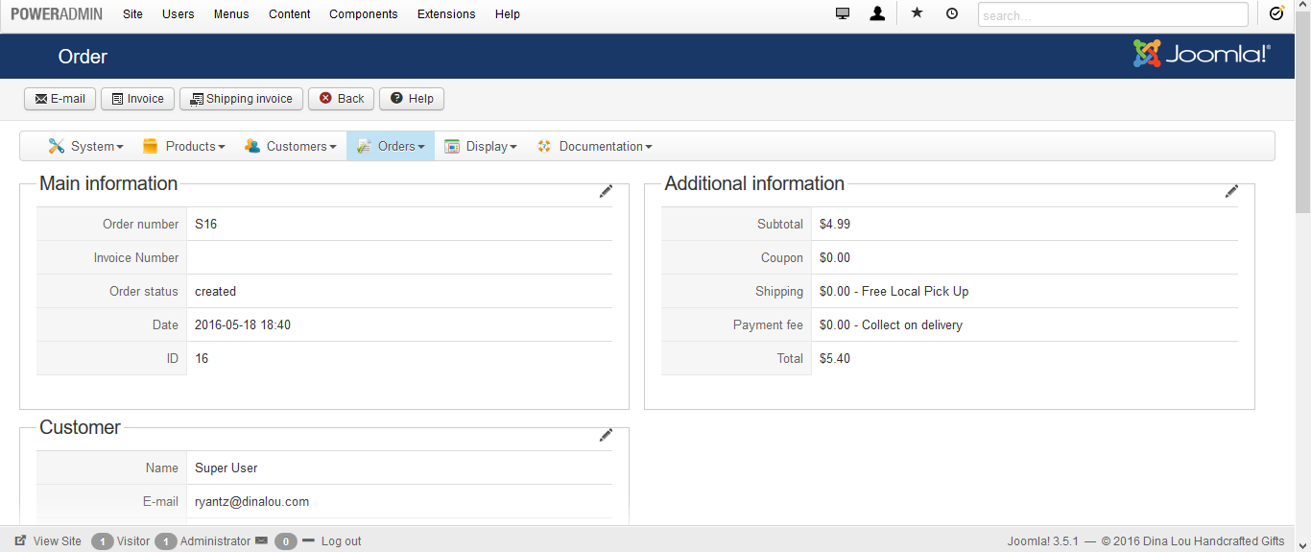The image size is (1311, 552).
Task: Select the date 2016-05-18 18:40
Action: [243, 324]
